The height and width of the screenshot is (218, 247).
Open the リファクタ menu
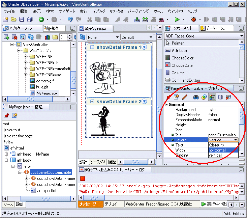coord(116,11)
